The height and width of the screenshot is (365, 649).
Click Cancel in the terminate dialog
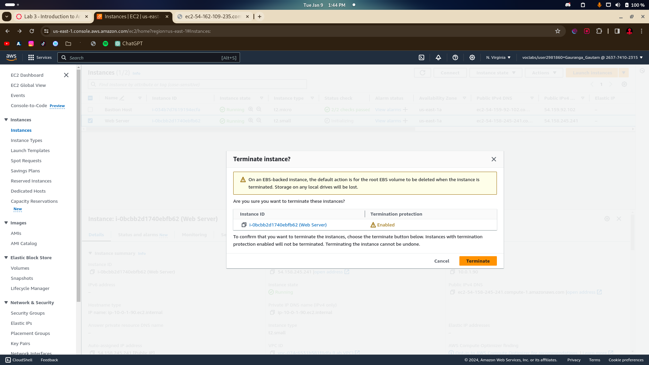pyautogui.click(x=441, y=261)
